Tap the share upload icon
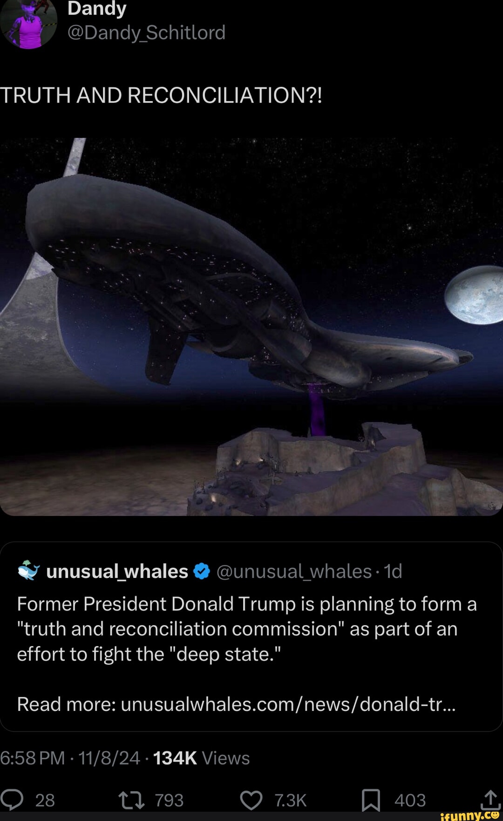 click(491, 800)
